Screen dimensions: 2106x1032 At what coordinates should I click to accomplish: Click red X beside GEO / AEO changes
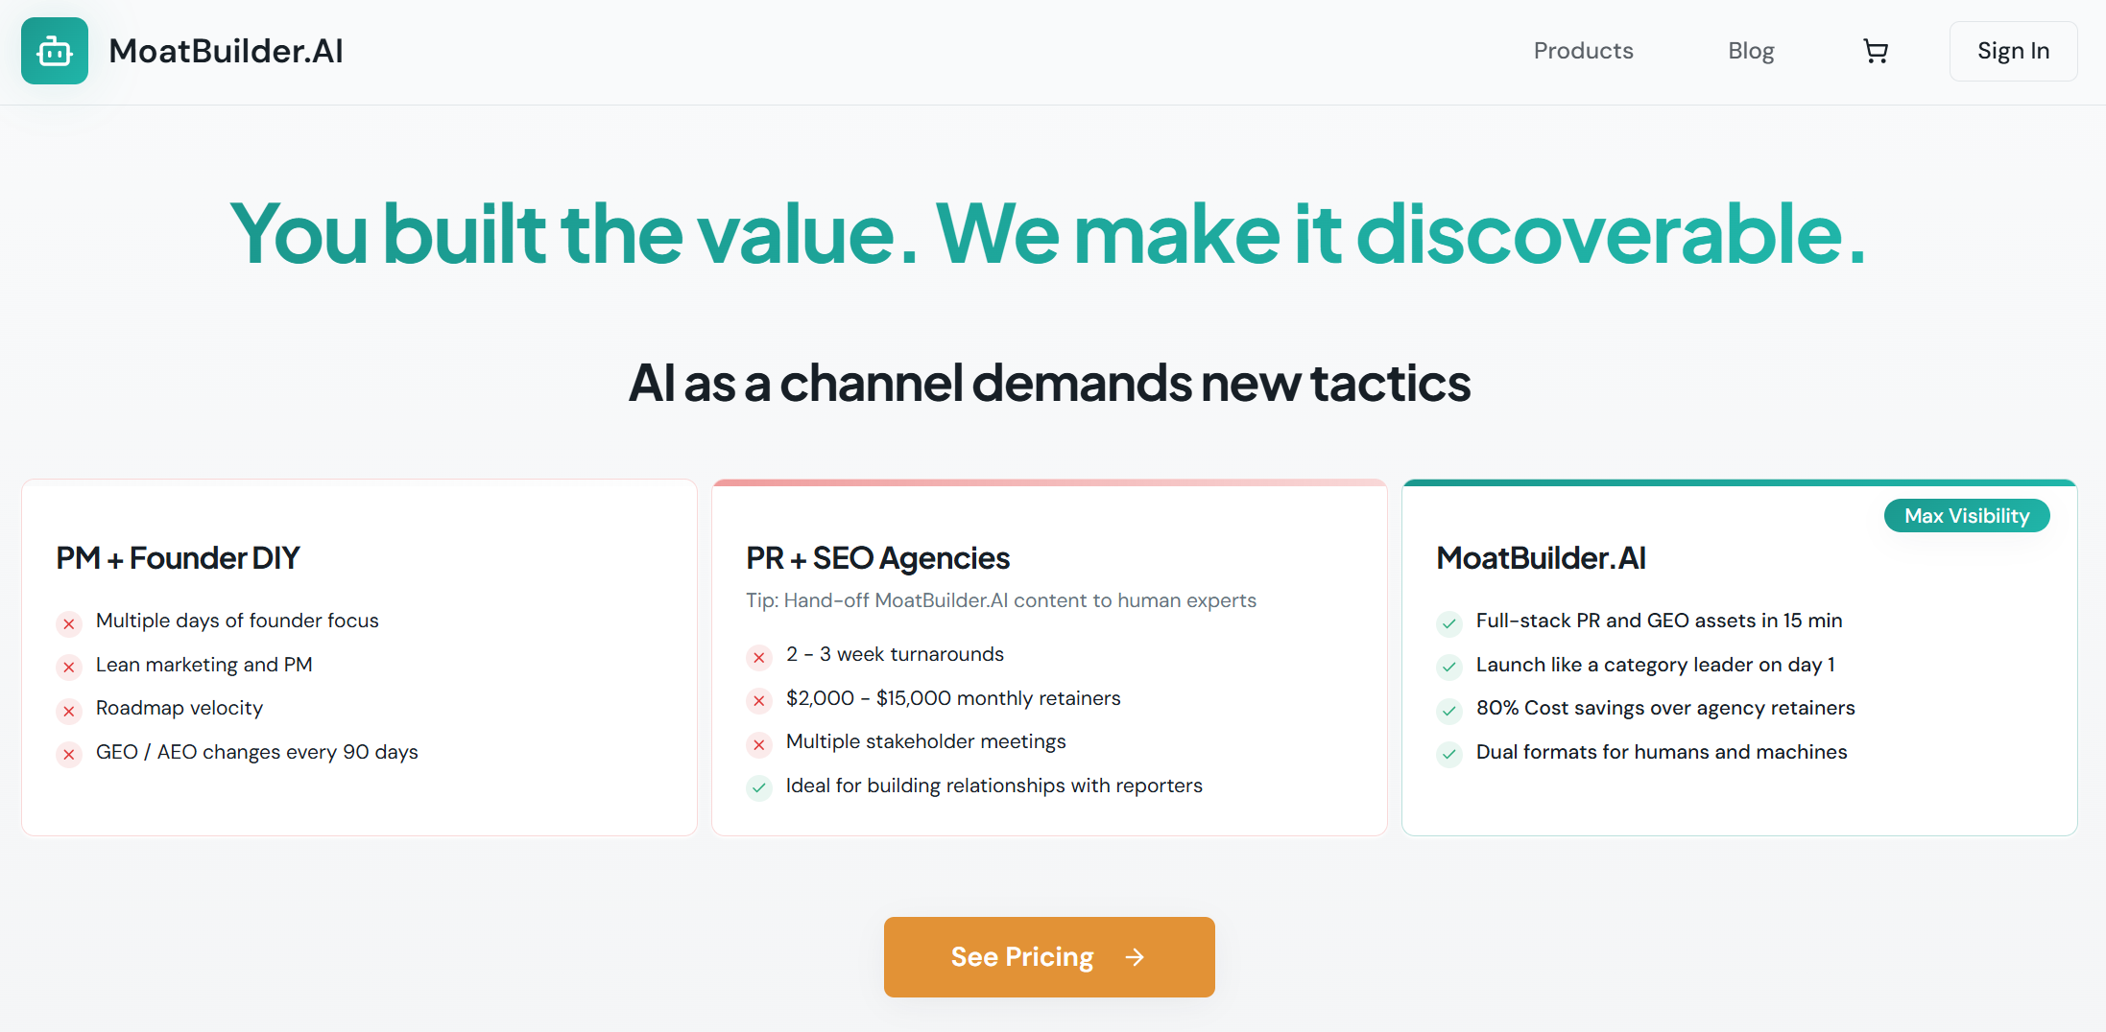69,755
